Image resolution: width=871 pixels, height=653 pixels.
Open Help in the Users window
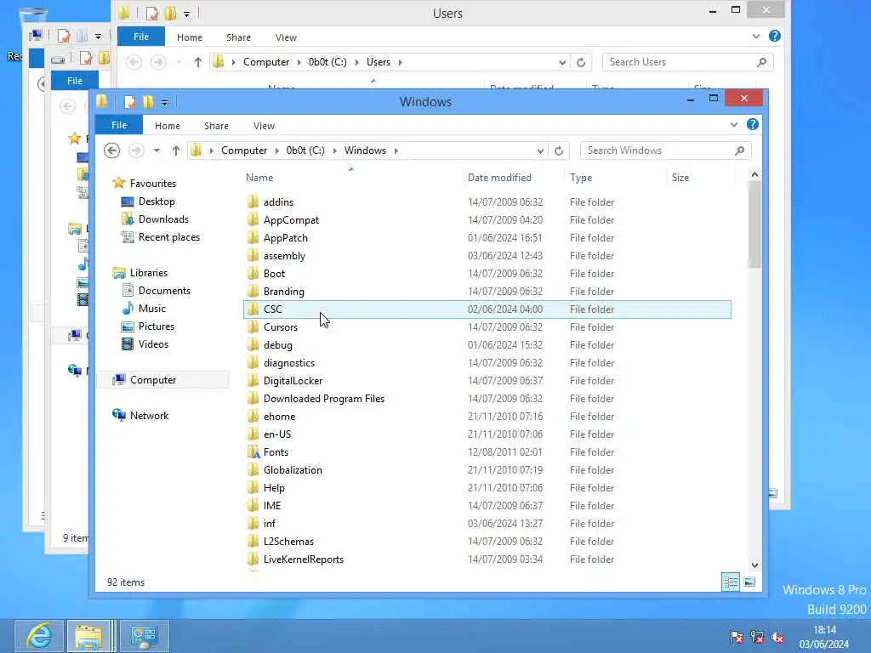pyautogui.click(x=774, y=36)
